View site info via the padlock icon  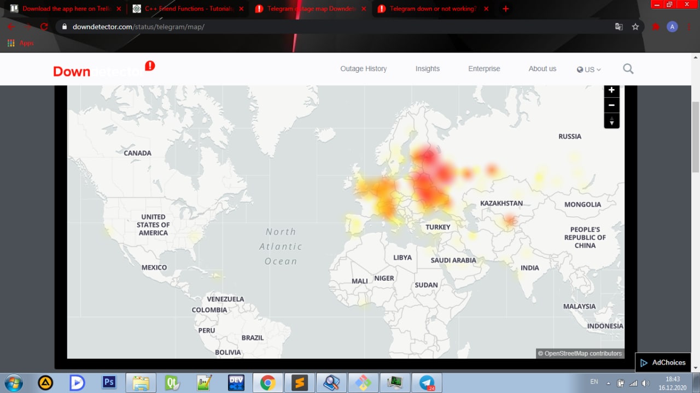pos(65,26)
